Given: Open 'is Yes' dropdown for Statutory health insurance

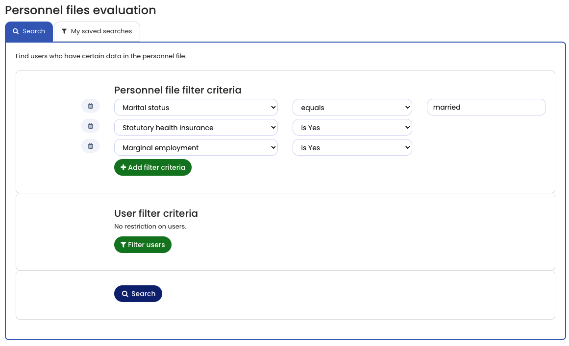Looking at the screenshot, I should click(352, 128).
